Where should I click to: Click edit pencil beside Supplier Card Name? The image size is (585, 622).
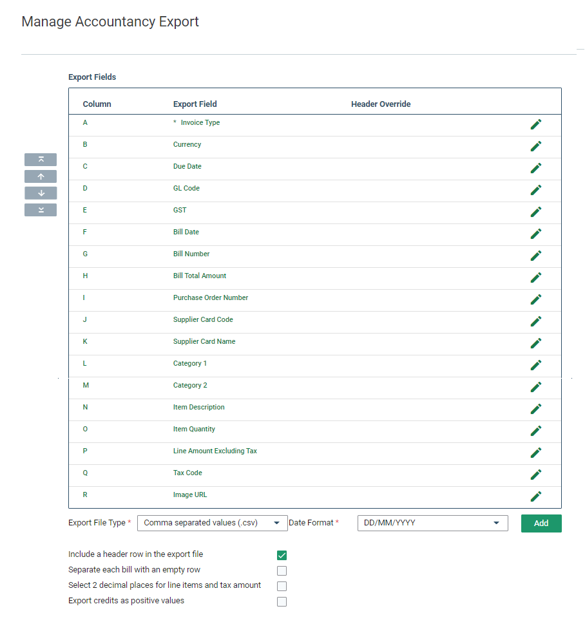click(536, 343)
